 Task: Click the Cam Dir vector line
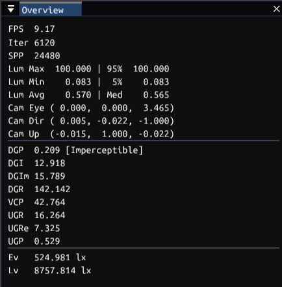click(x=91, y=121)
